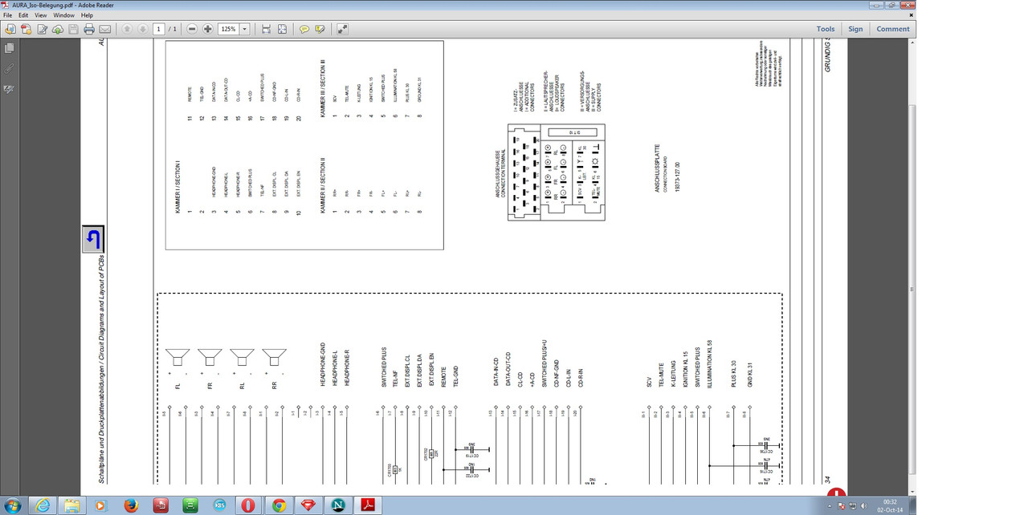Click the 125% zoom value field
The width and height of the screenshot is (1028, 515).
point(229,29)
